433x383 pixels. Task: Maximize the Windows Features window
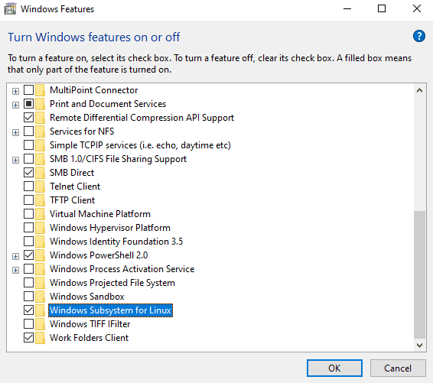point(382,9)
